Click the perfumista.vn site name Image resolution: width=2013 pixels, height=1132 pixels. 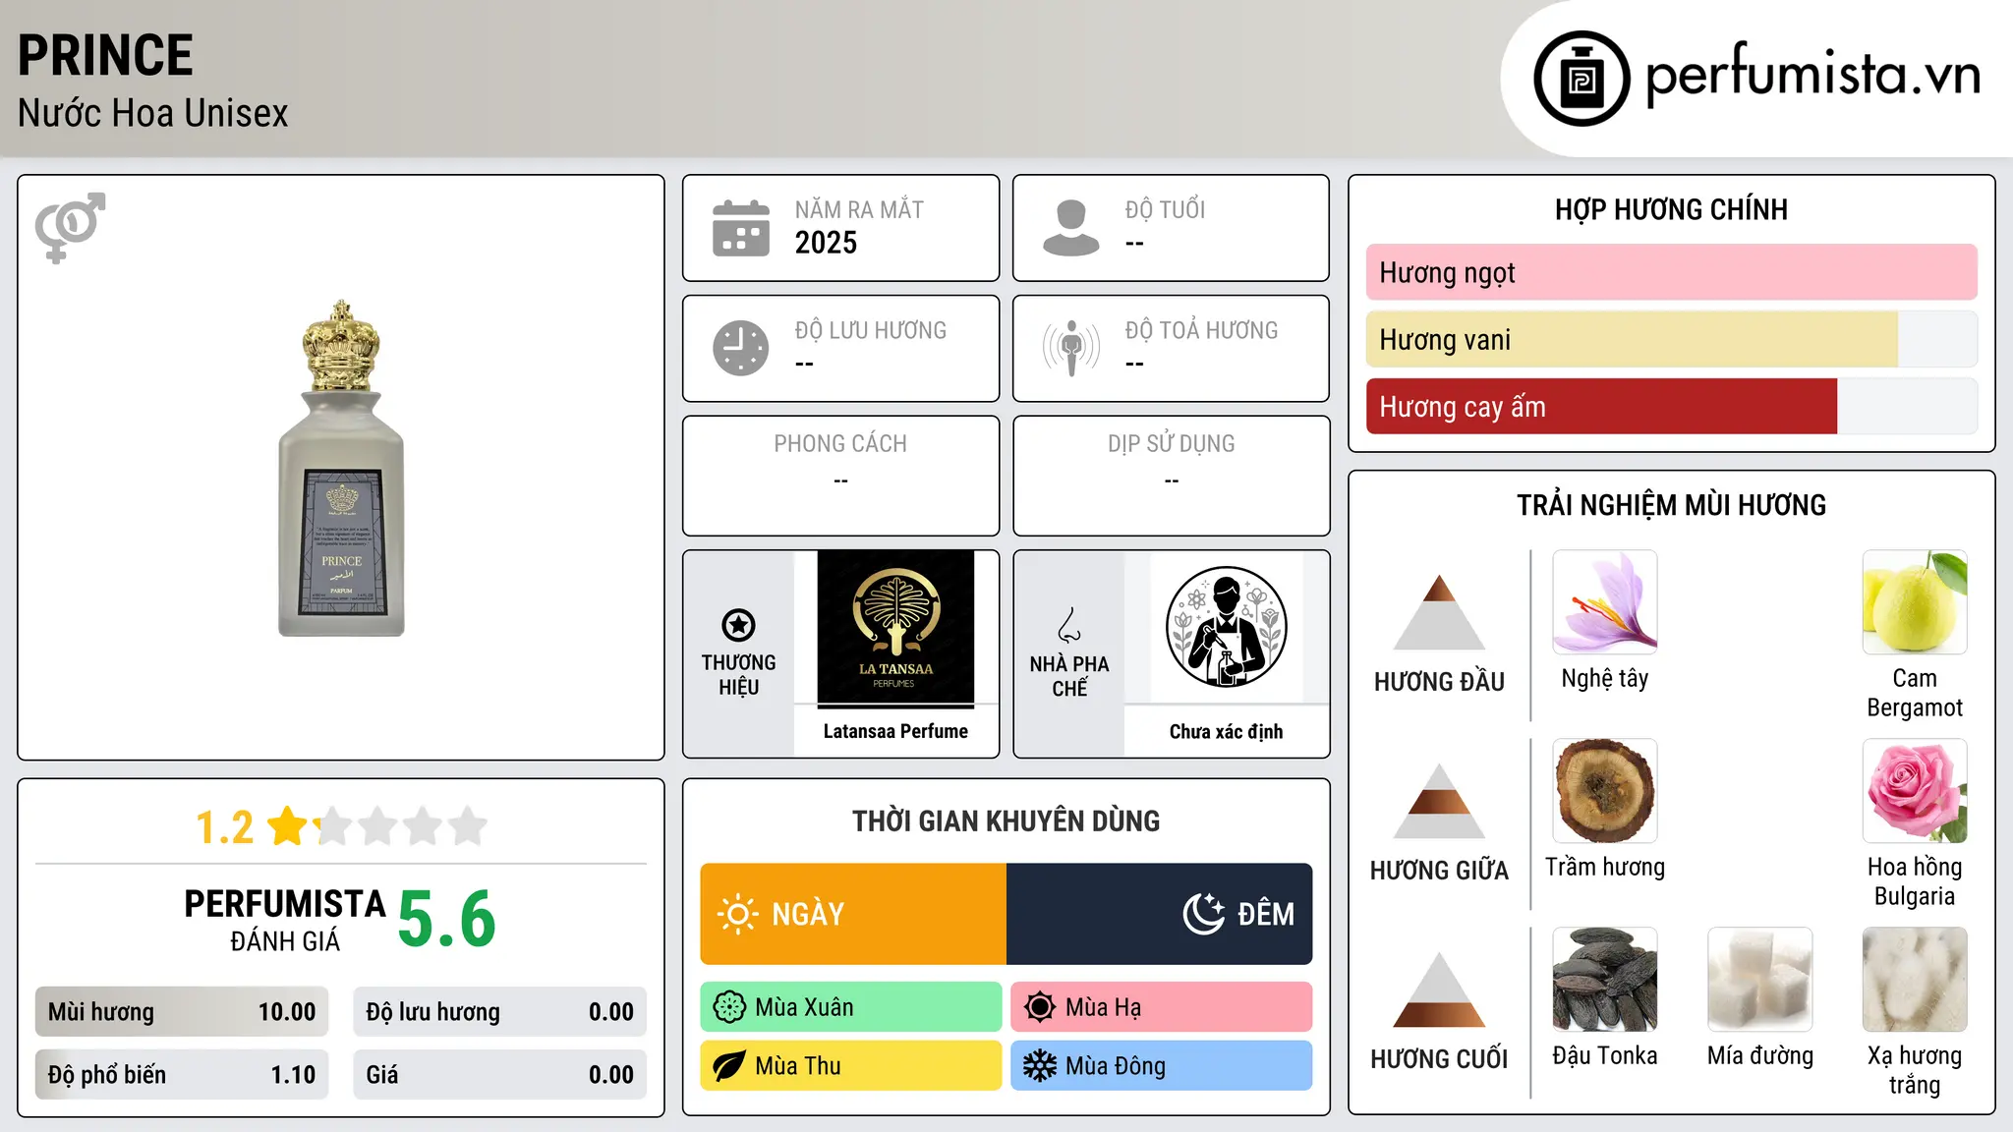1813,74
